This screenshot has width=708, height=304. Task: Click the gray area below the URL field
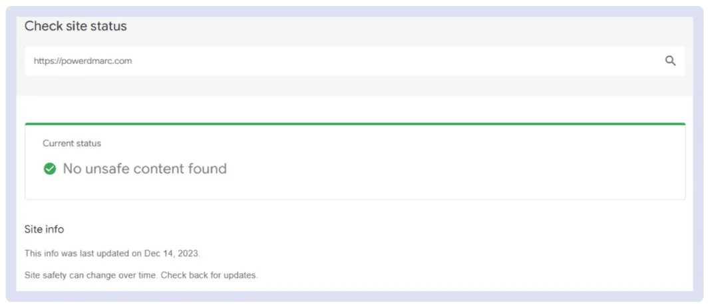pyautogui.click(x=355, y=86)
